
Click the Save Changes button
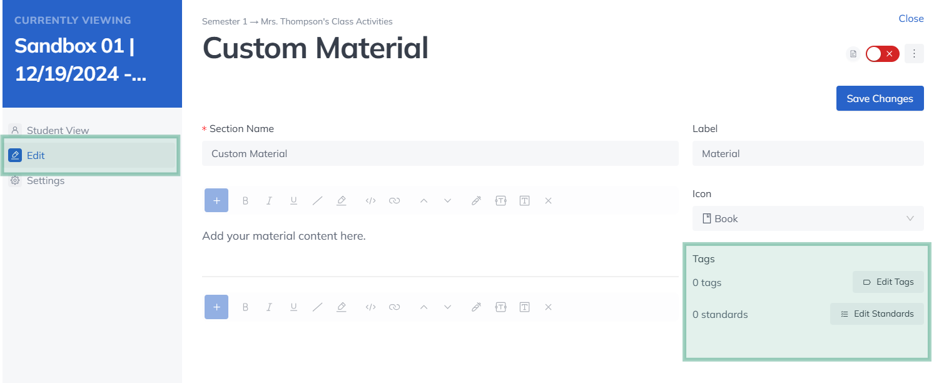click(x=880, y=98)
